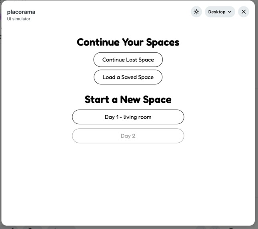
Task: Start the Day 1 - living room space
Action: click(128, 117)
